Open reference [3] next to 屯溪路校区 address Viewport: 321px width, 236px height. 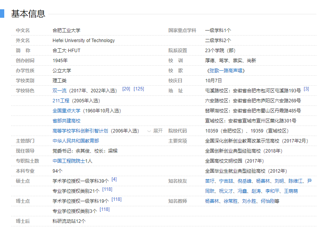click(x=306, y=89)
